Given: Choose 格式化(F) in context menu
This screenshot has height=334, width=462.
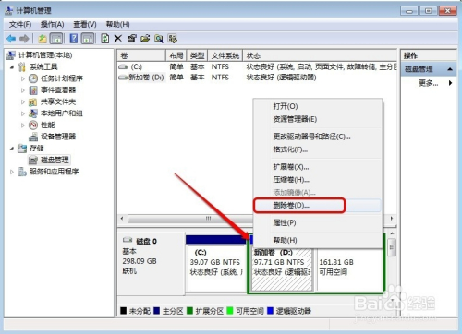Looking at the screenshot, I should (317, 149).
